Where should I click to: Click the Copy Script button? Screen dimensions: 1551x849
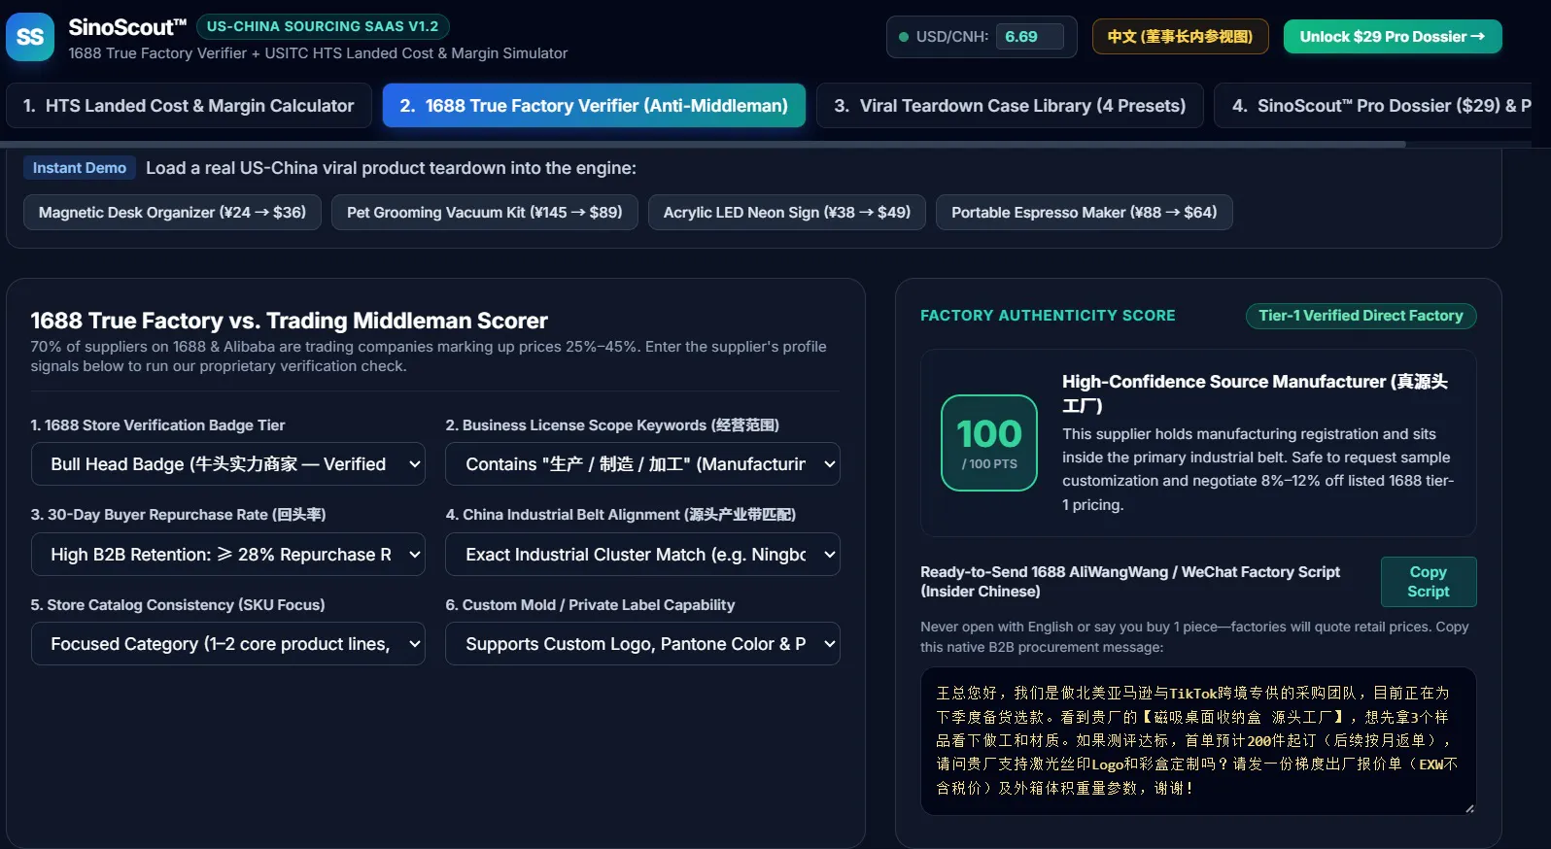pos(1428,582)
